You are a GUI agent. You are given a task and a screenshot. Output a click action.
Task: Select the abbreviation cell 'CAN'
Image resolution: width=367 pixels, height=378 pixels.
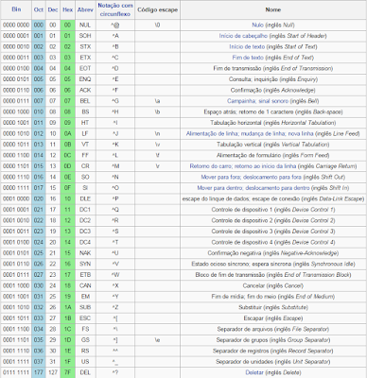85,285
